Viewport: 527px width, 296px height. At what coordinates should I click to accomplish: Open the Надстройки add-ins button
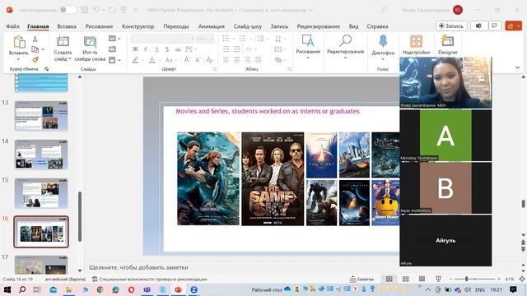416,44
